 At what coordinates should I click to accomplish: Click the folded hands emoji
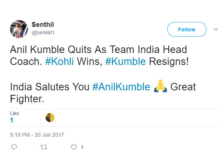160,87
